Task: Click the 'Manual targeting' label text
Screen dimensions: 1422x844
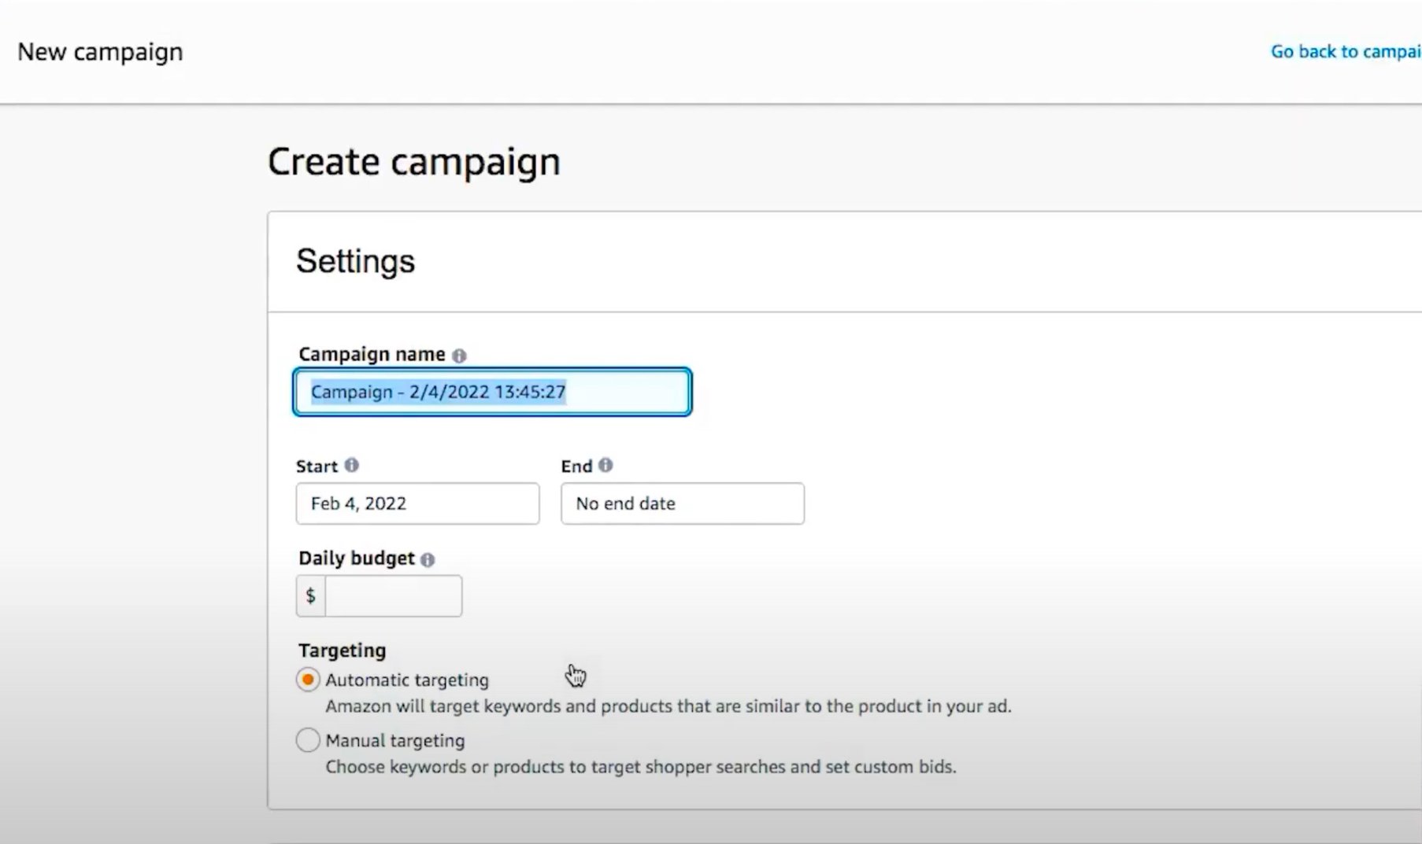Action: tap(395, 741)
